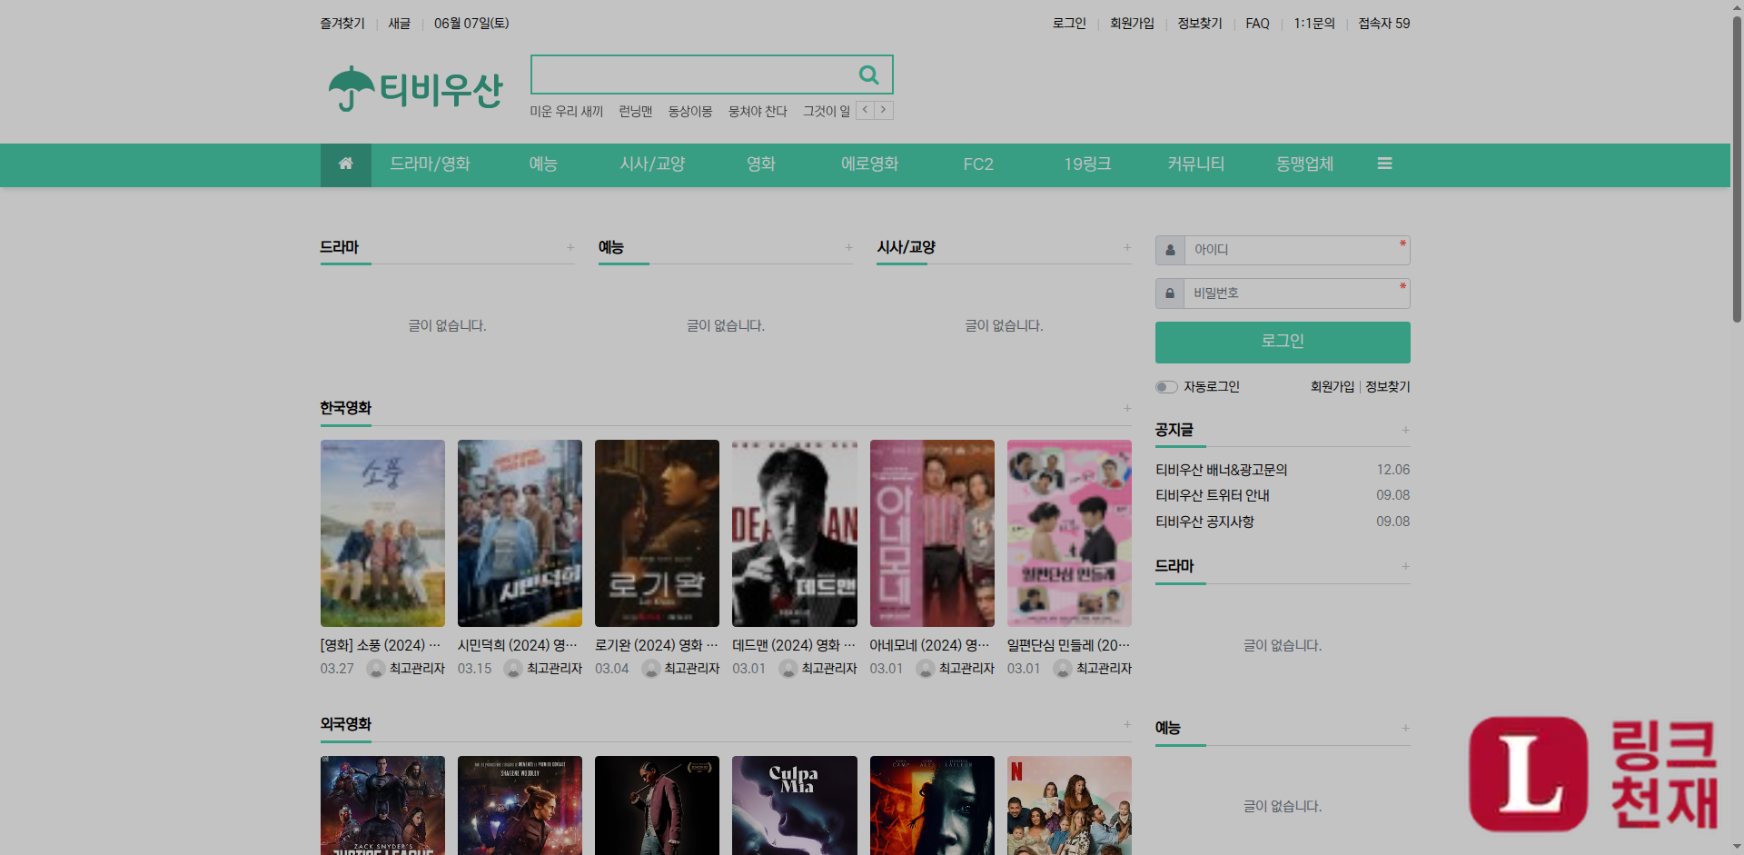Click 회원가입 link under login form
The image size is (1744, 855).
point(1332,387)
